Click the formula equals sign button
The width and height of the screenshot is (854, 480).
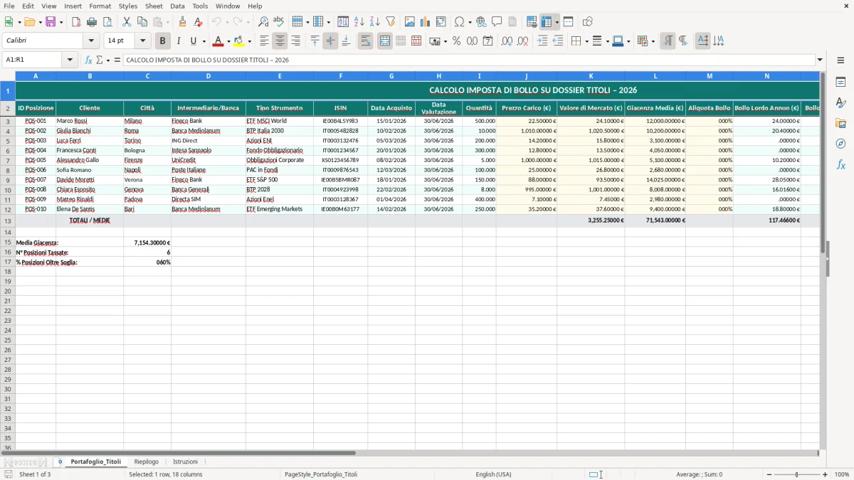pyautogui.click(x=117, y=60)
